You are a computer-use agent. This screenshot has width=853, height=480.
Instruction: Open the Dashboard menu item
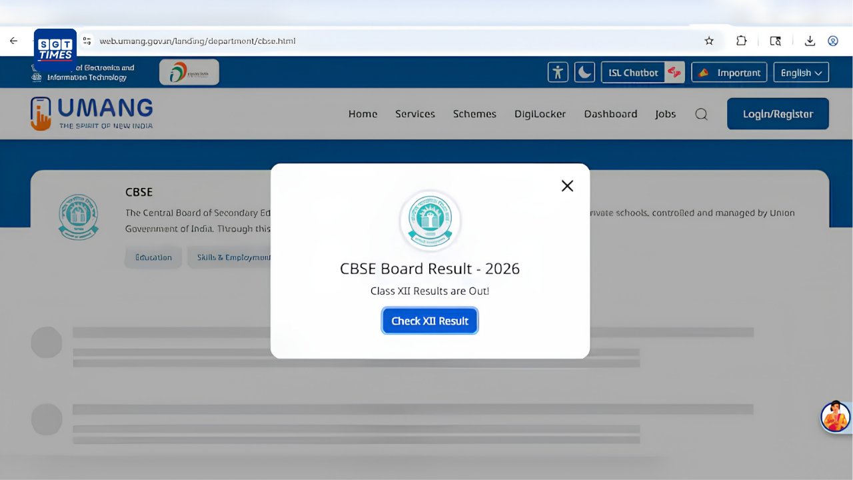coord(610,114)
